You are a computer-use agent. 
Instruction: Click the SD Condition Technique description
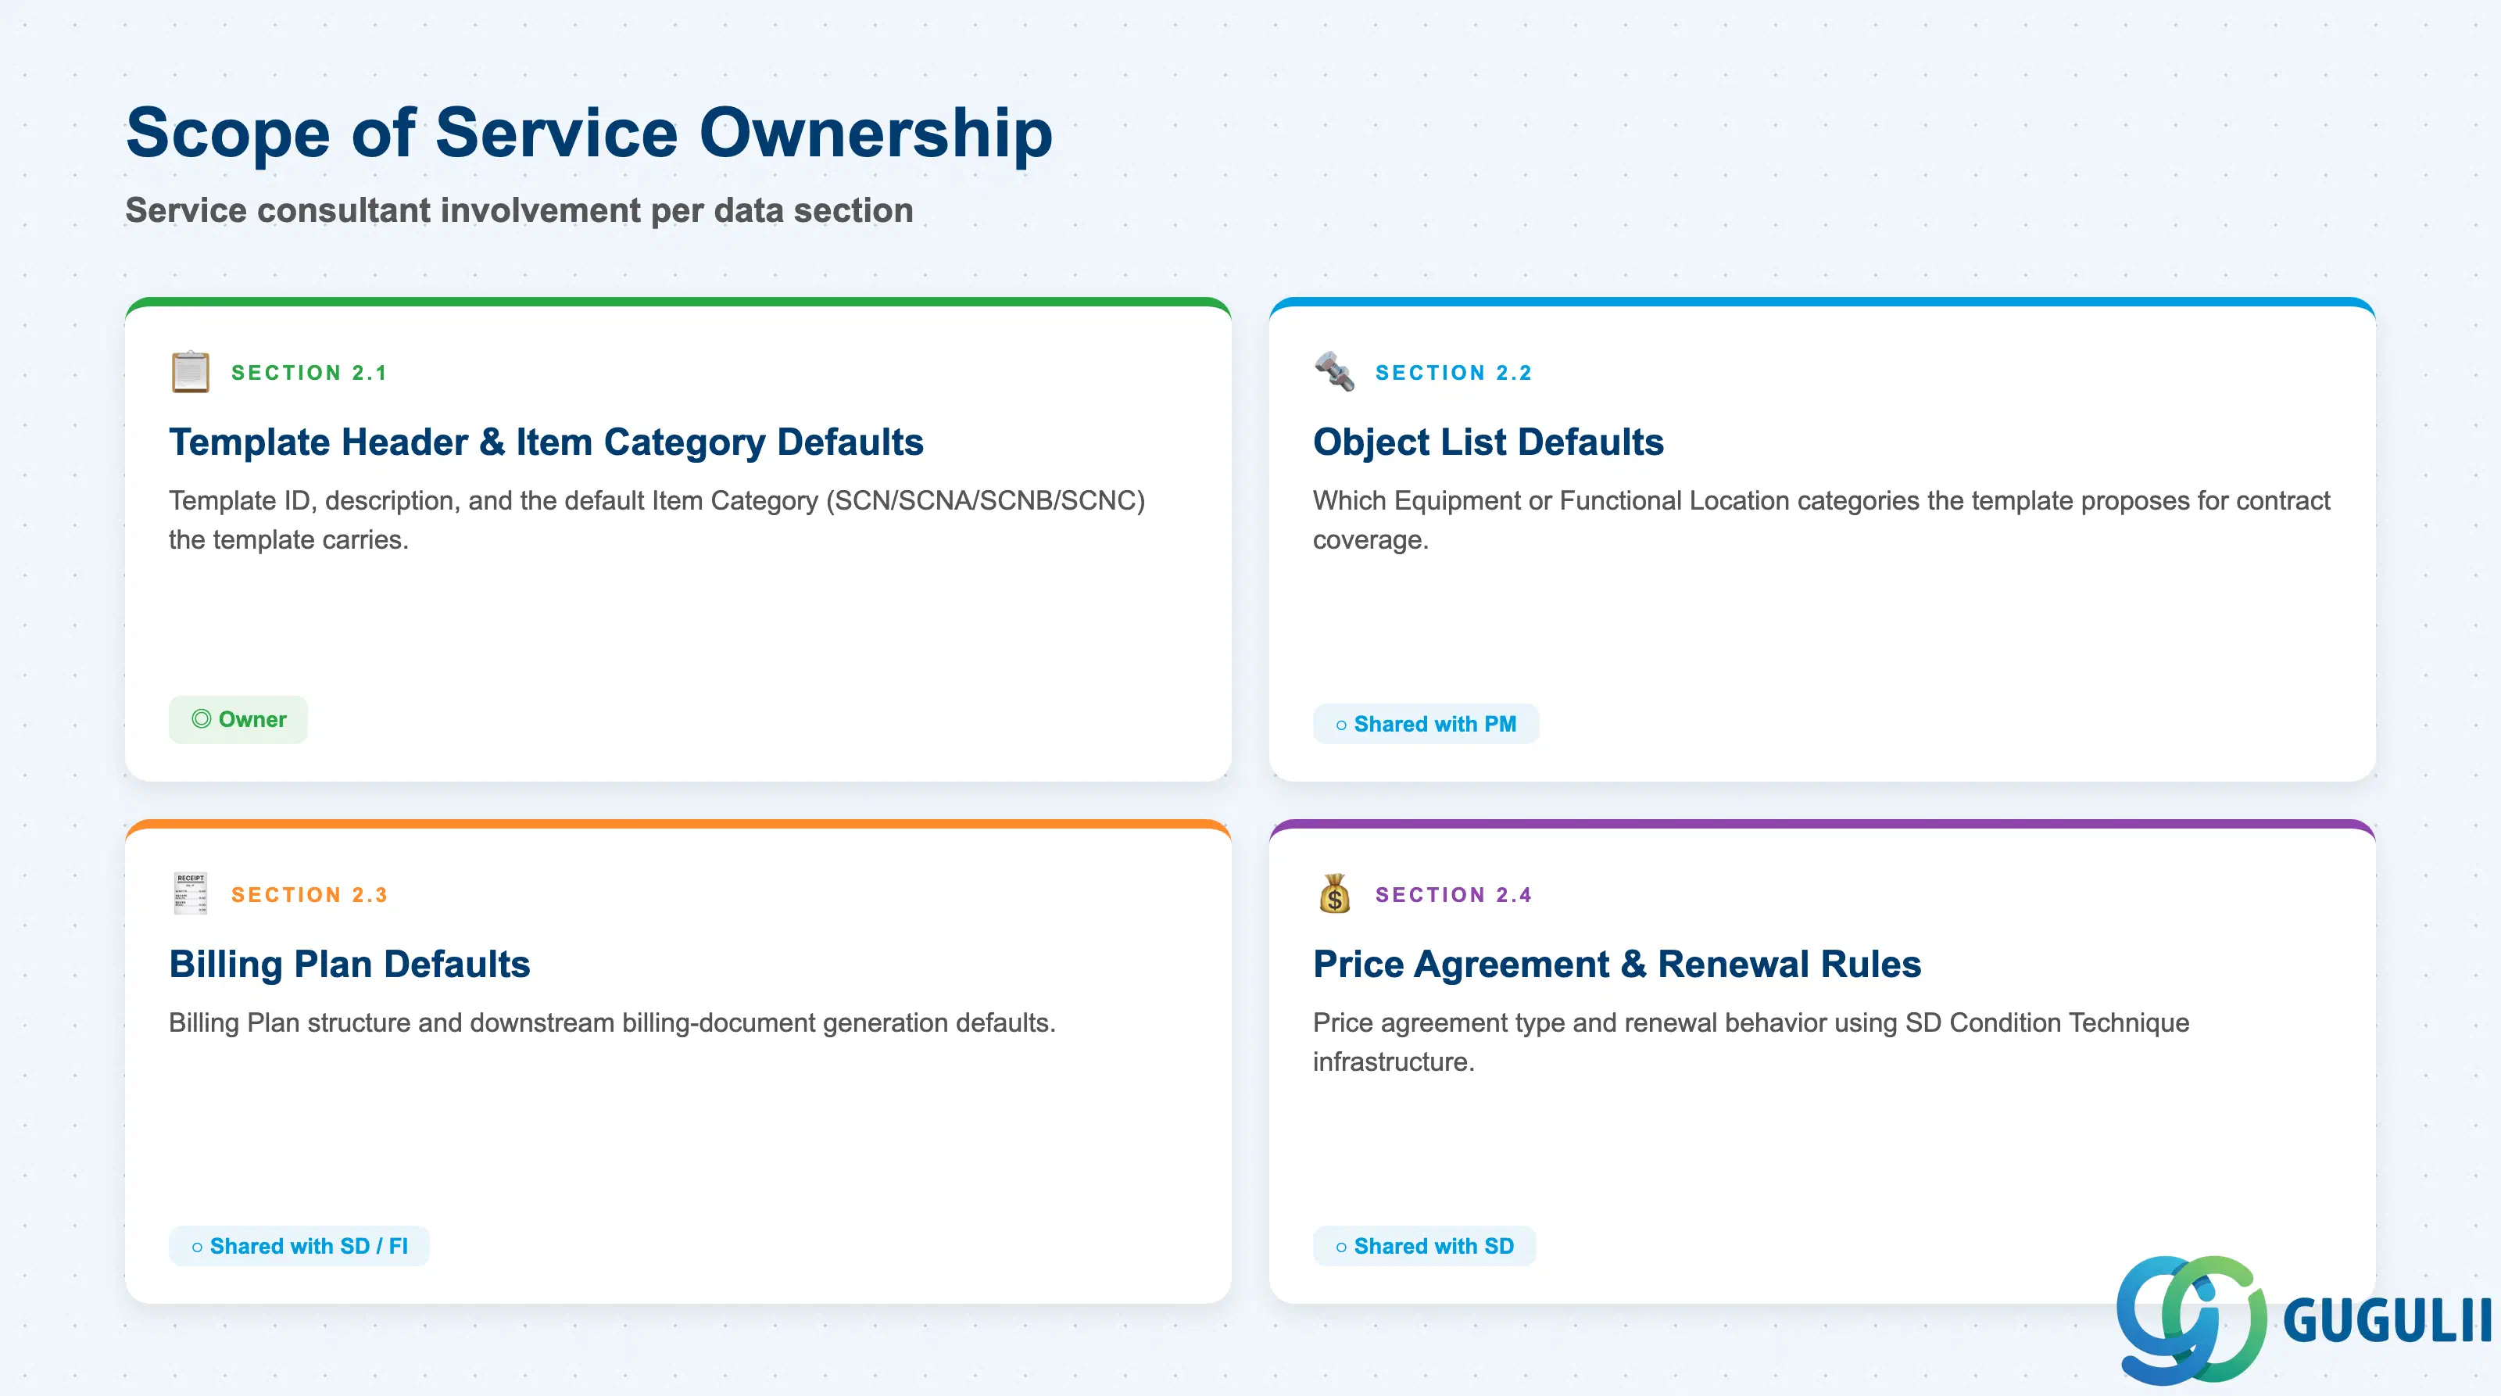1751,1043
